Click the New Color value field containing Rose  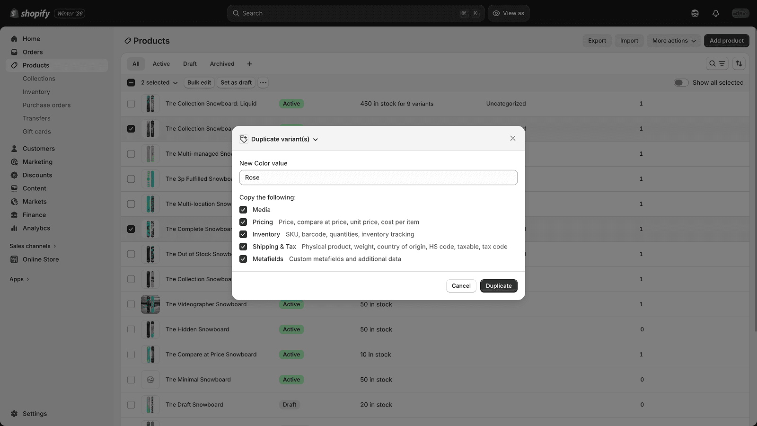coord(378,177)
